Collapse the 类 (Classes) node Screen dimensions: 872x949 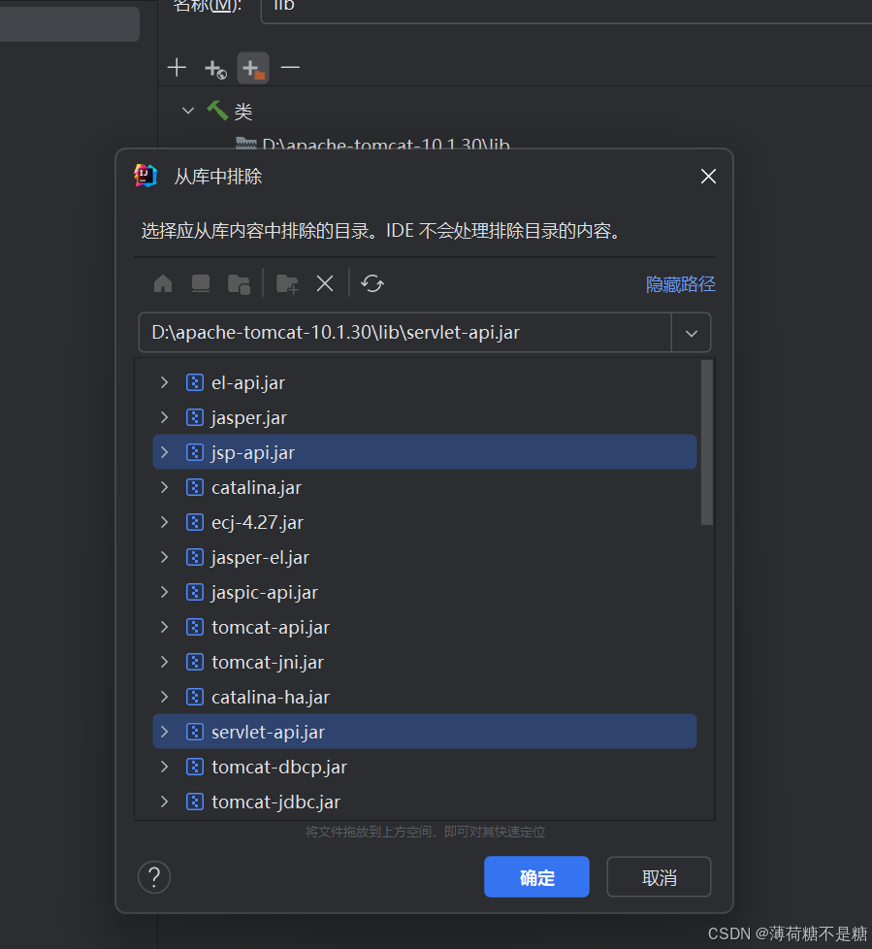tap(187, 111)
